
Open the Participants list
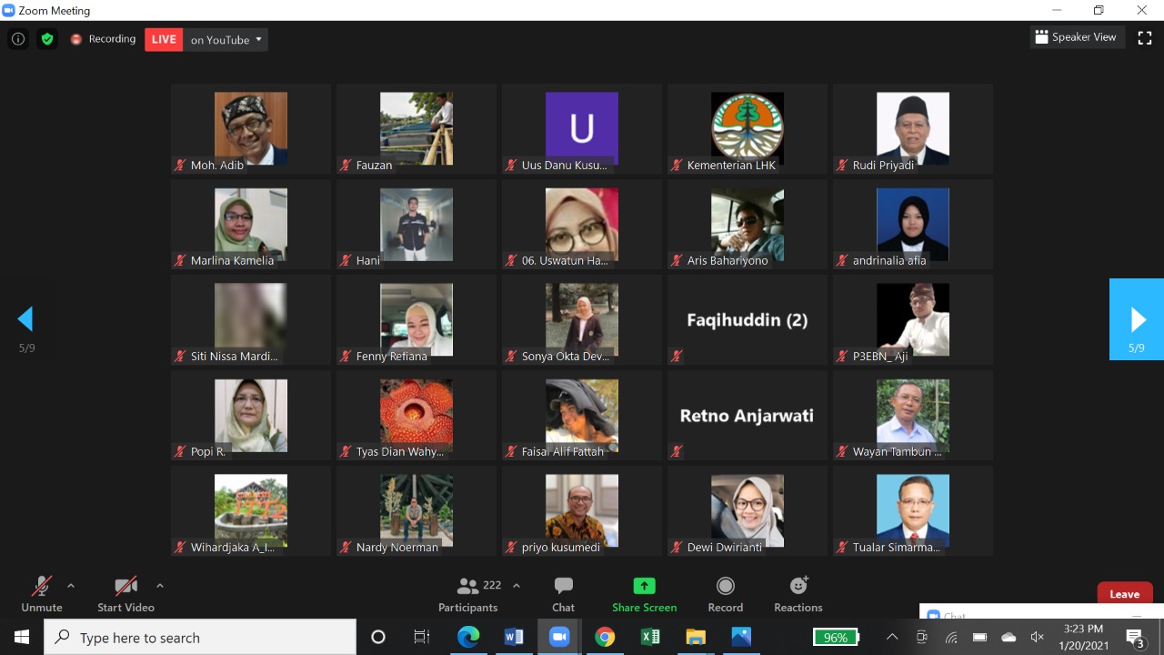coord(469,594)
